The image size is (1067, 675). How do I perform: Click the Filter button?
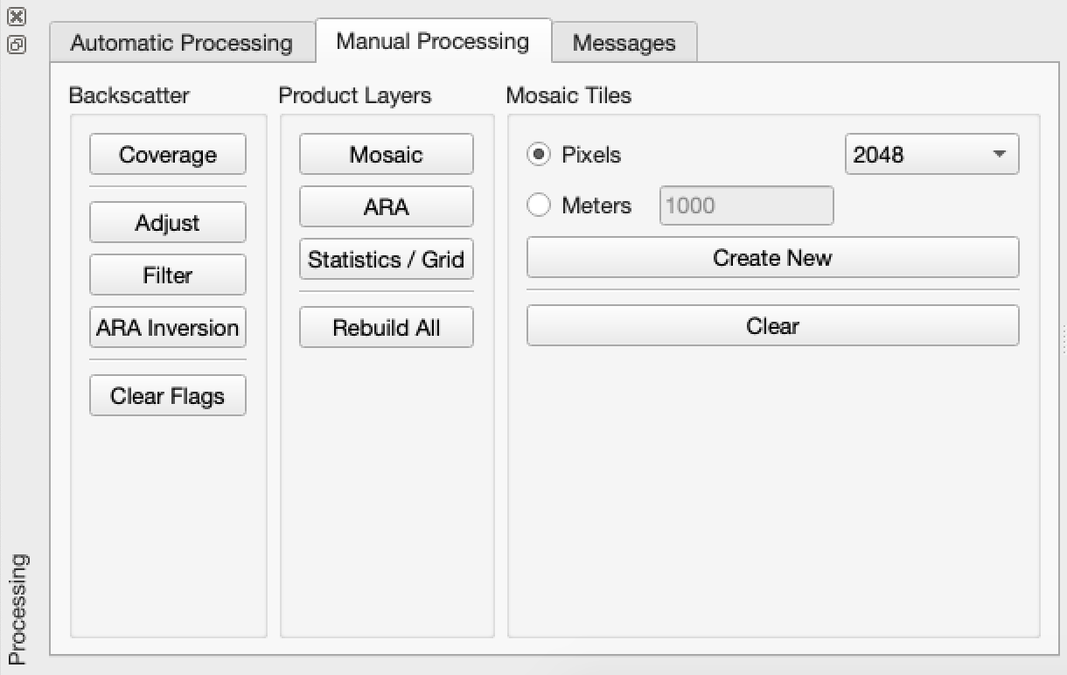168,275
